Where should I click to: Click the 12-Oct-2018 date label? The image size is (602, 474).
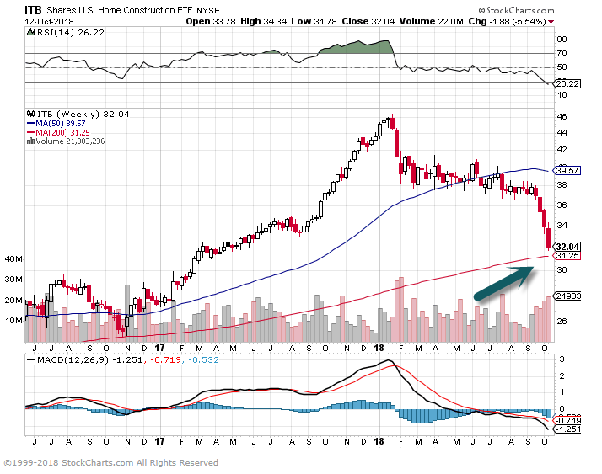coord(49,22)
